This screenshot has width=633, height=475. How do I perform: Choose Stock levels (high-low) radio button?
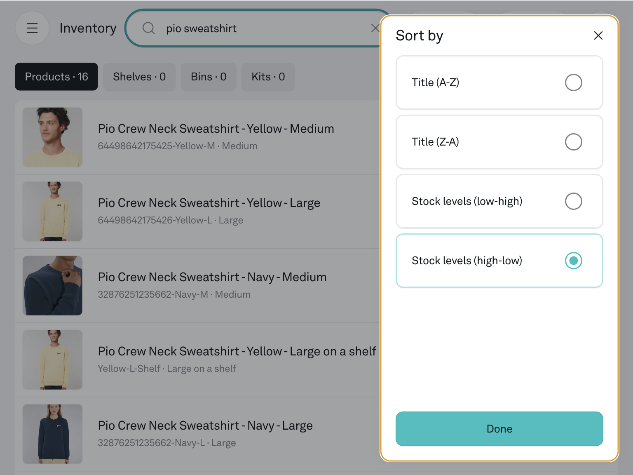tap(573, 261)
